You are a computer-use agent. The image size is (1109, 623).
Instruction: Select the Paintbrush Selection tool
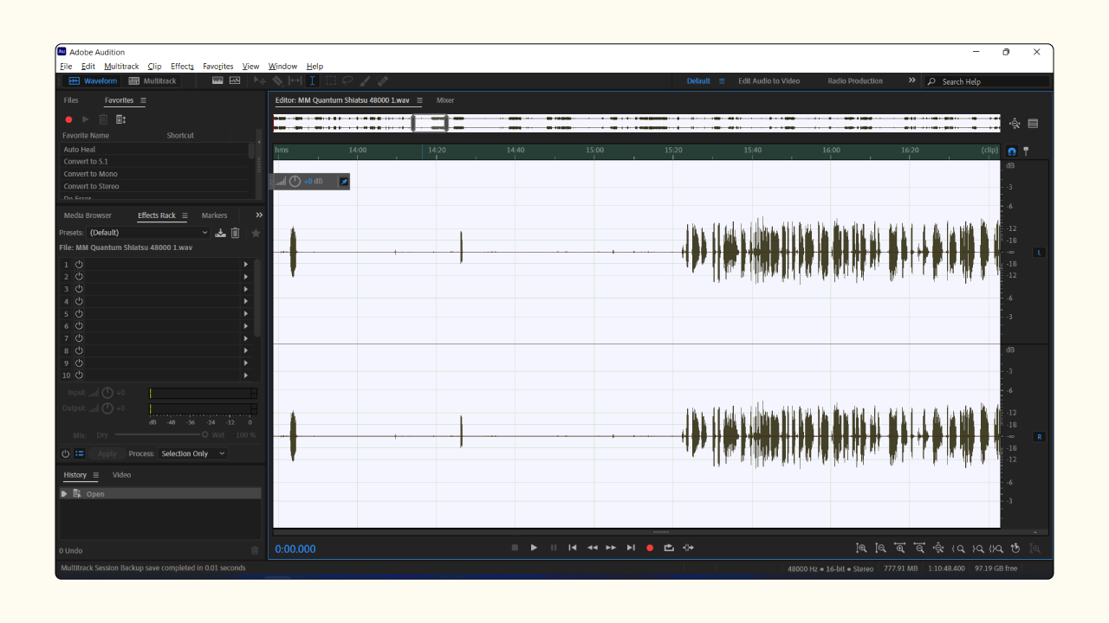point(365,80)
